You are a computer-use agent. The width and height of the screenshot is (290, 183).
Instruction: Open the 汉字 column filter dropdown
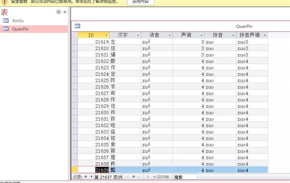[138, 35]
